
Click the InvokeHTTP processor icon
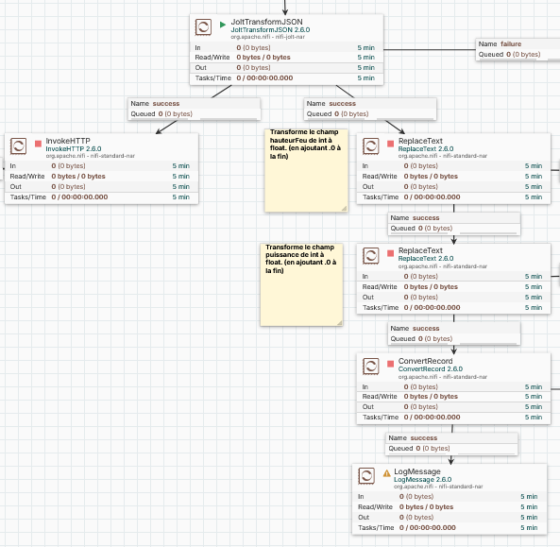18,146
